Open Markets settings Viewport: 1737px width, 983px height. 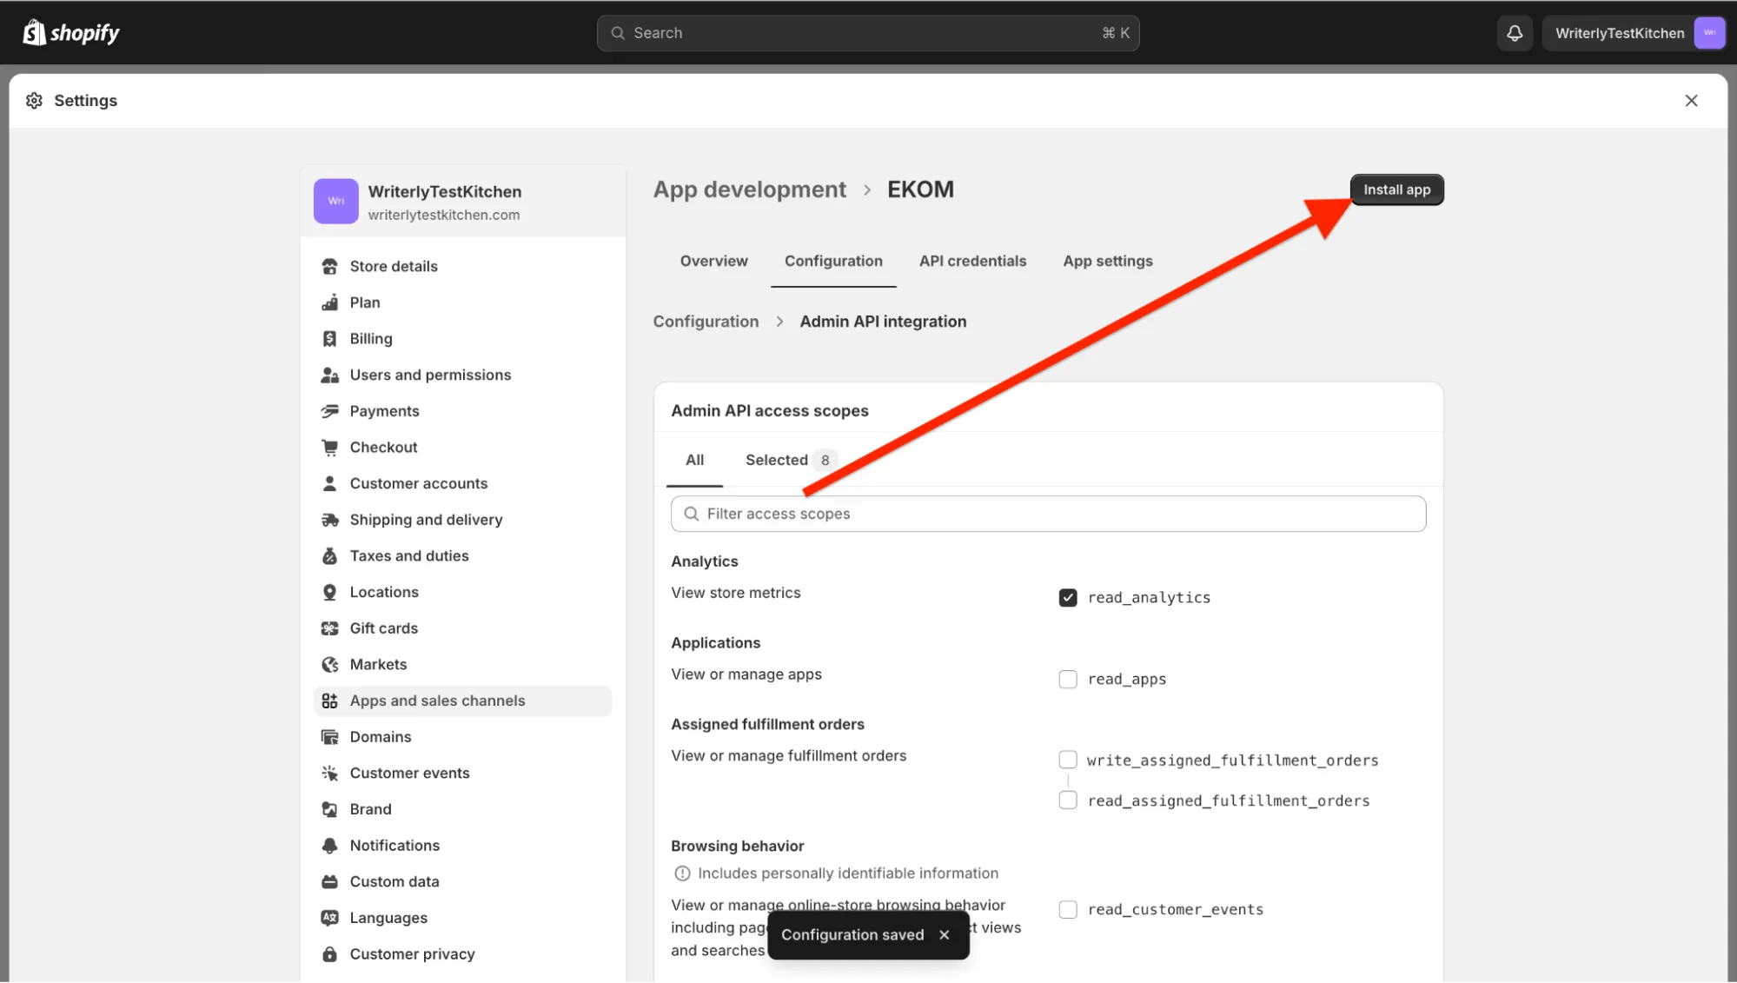(463, 665)
